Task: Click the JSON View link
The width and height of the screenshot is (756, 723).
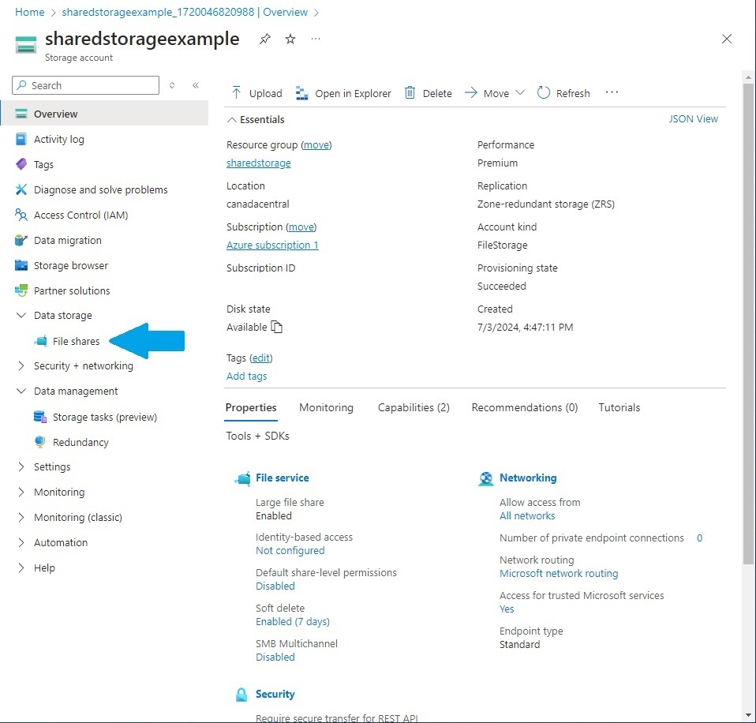Action: [x=693, y=118]
